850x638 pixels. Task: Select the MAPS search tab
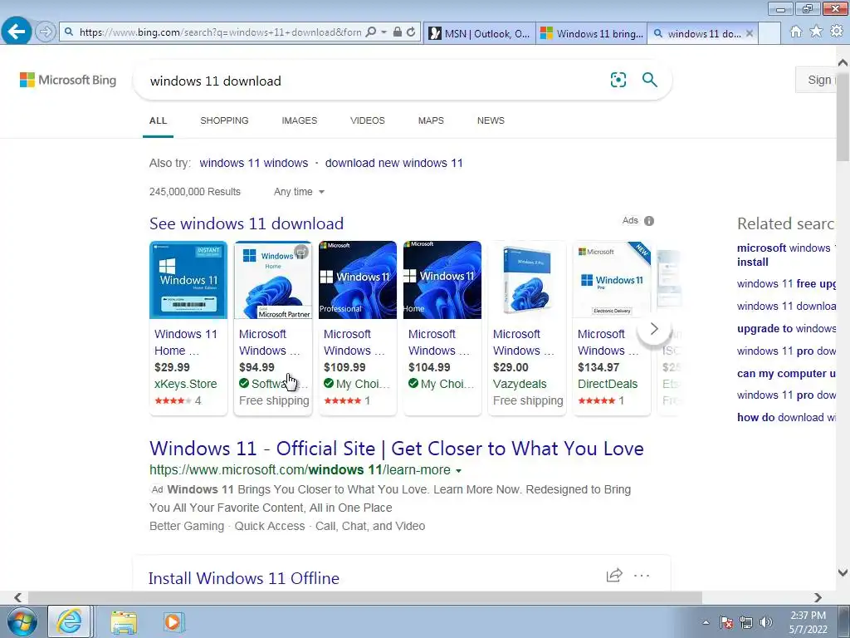431,120
